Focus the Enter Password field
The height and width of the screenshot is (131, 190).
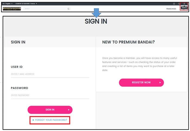(x=50, y=95)
